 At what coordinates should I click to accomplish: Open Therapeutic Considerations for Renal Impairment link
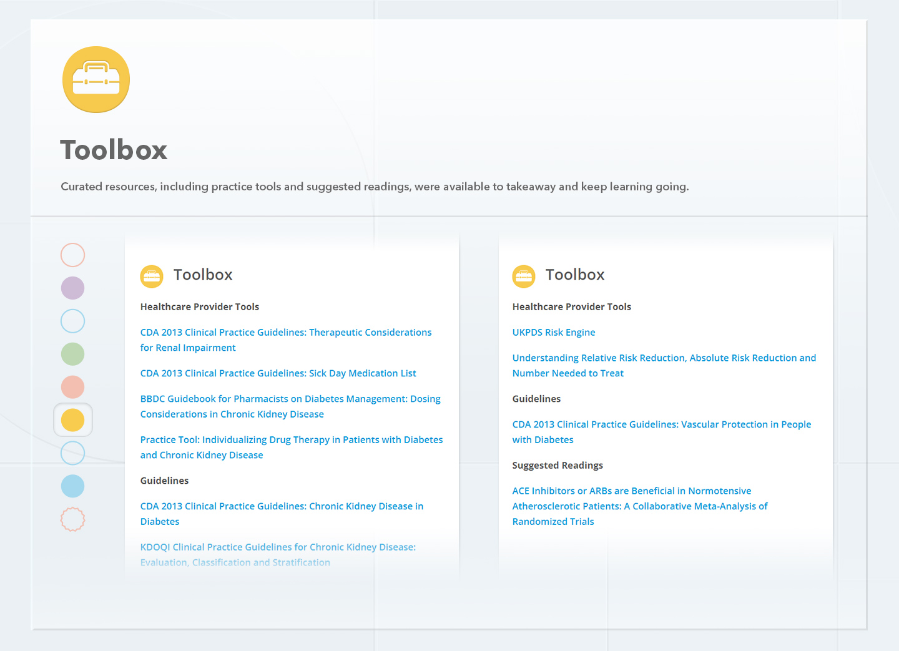pyautogui.click(x=285, y=333)
